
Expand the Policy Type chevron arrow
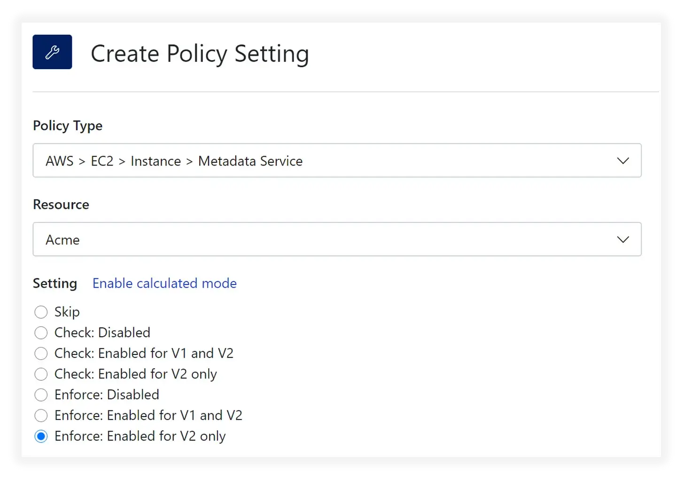pos(623,161)
